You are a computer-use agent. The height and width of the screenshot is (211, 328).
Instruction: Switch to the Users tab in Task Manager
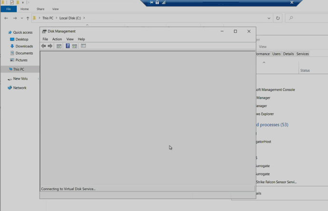click(x=276, y=54)
